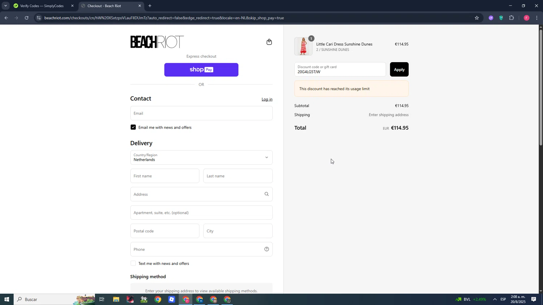The image size is (543, 305).
Task: Click the discount code or gift card field
Action: (340, 69)
